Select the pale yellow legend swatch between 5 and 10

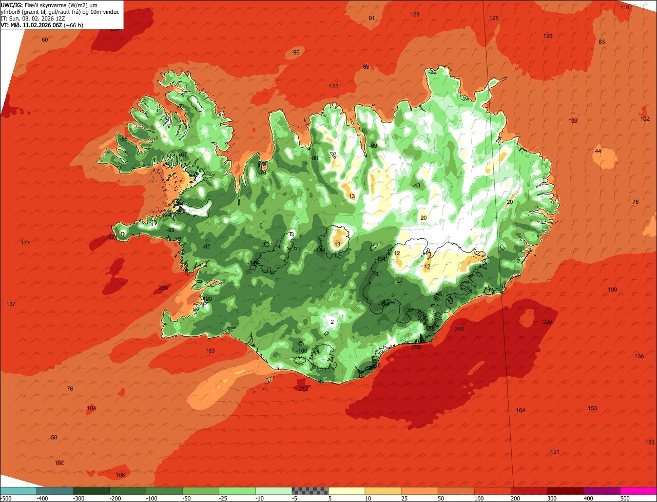click(x=346, y=491)
